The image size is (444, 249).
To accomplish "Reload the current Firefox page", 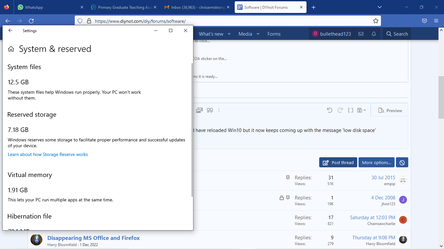I will point(31,21).
